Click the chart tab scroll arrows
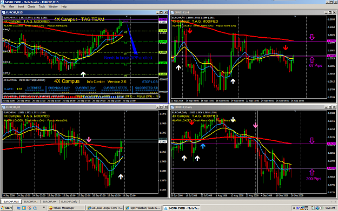Viewport: 338px width, 211px height. (334, 201)
